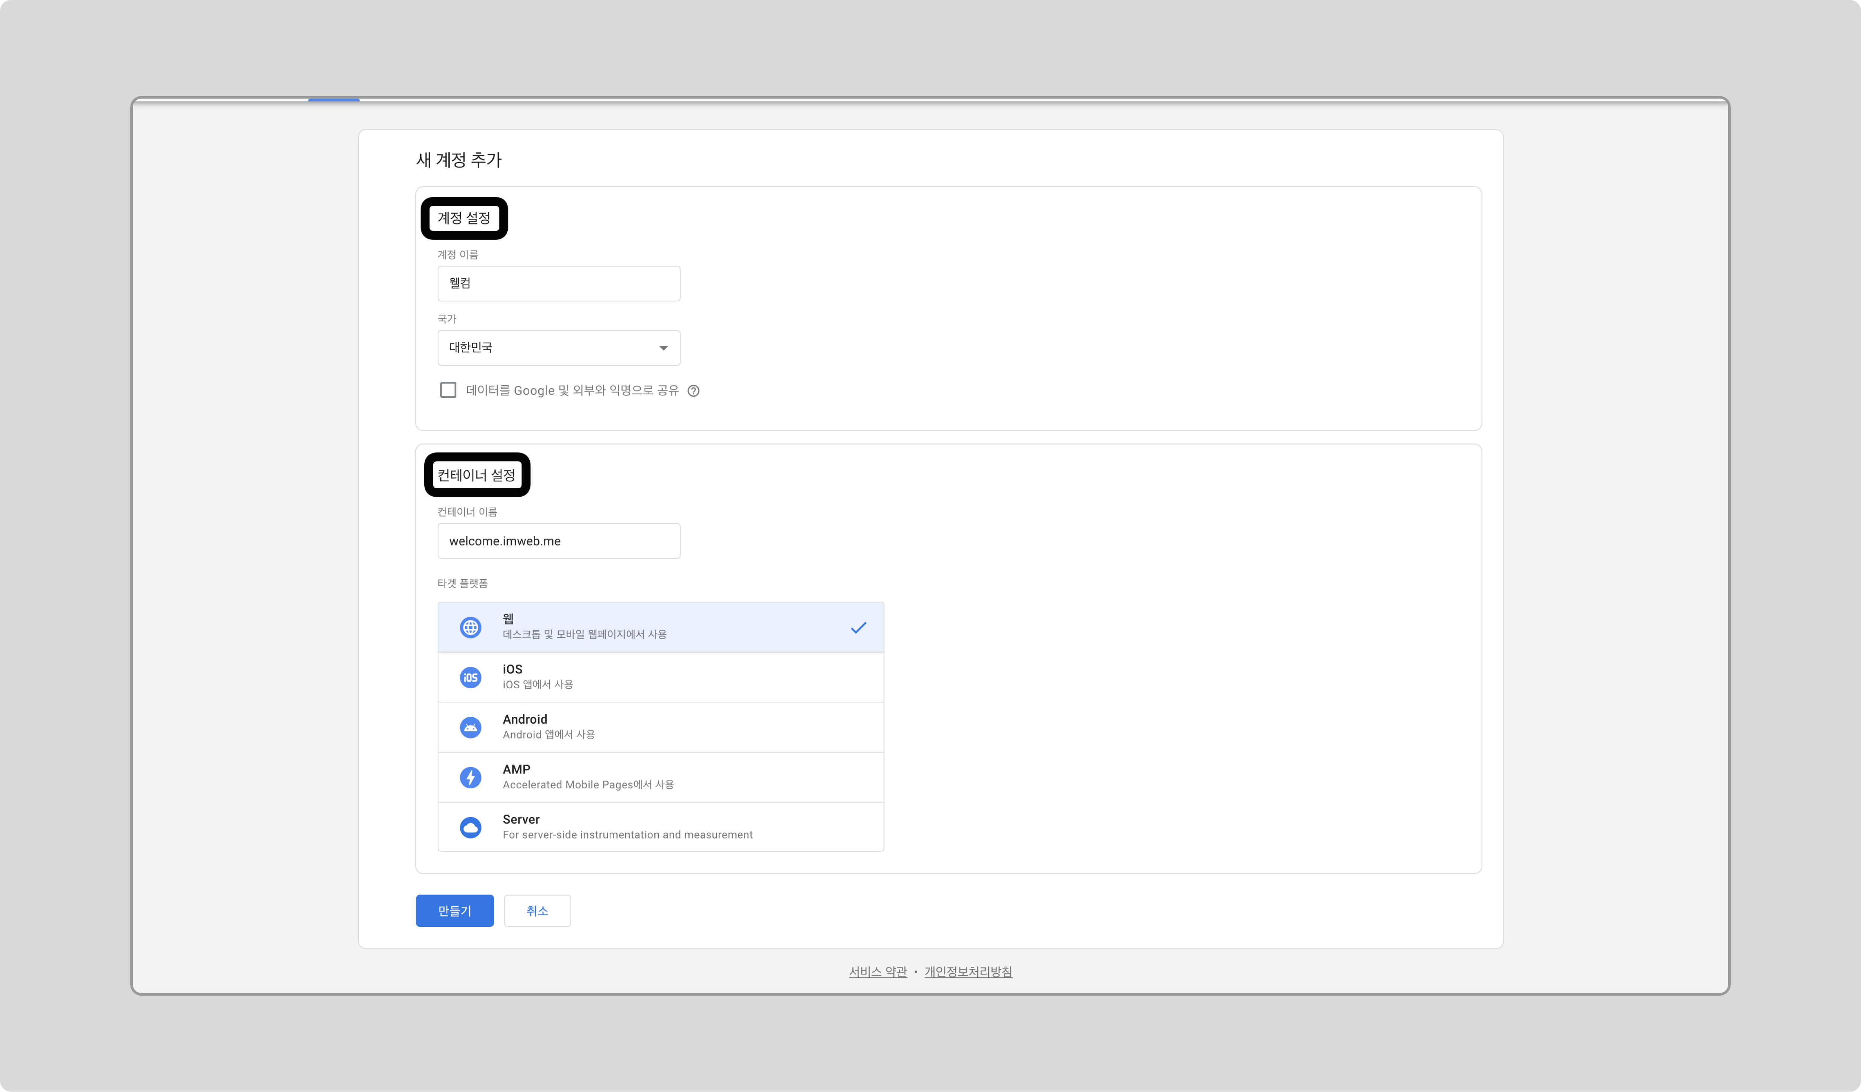Click the Web globe icon
The width and height of the screenshot is (1861, 1092).
pyautogui.click(x=470, y=628)
